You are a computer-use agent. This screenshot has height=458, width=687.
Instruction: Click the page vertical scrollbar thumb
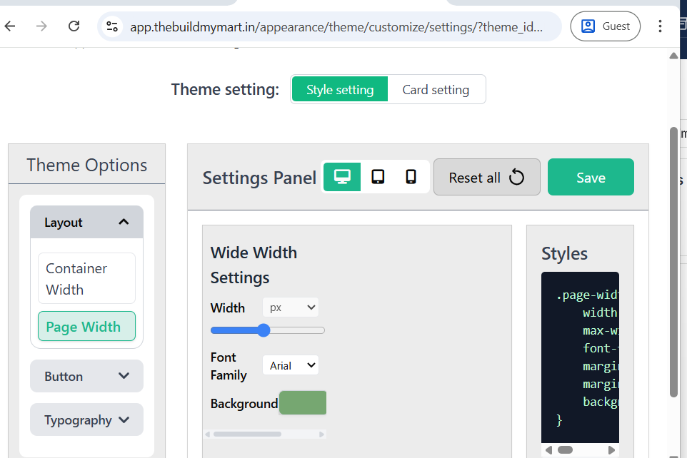coord(674,263)
